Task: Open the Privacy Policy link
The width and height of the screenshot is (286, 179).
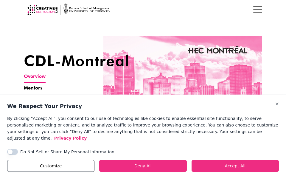Action: (x=70, y=138)
